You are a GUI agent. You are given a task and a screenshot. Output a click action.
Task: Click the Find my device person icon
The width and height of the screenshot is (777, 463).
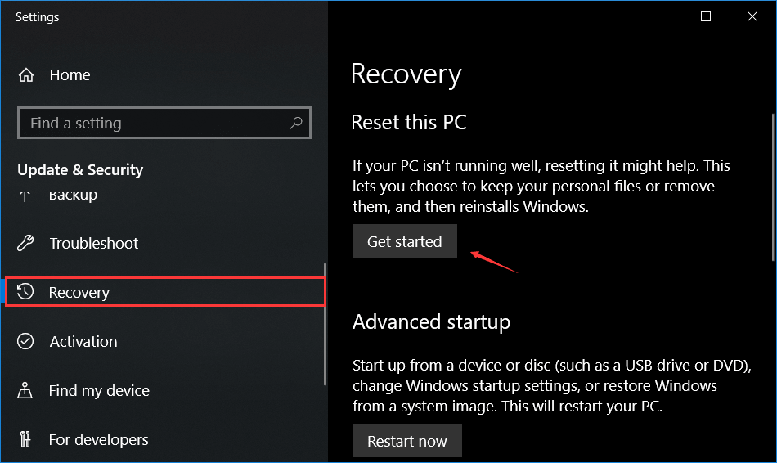click(x=26, y=390)
